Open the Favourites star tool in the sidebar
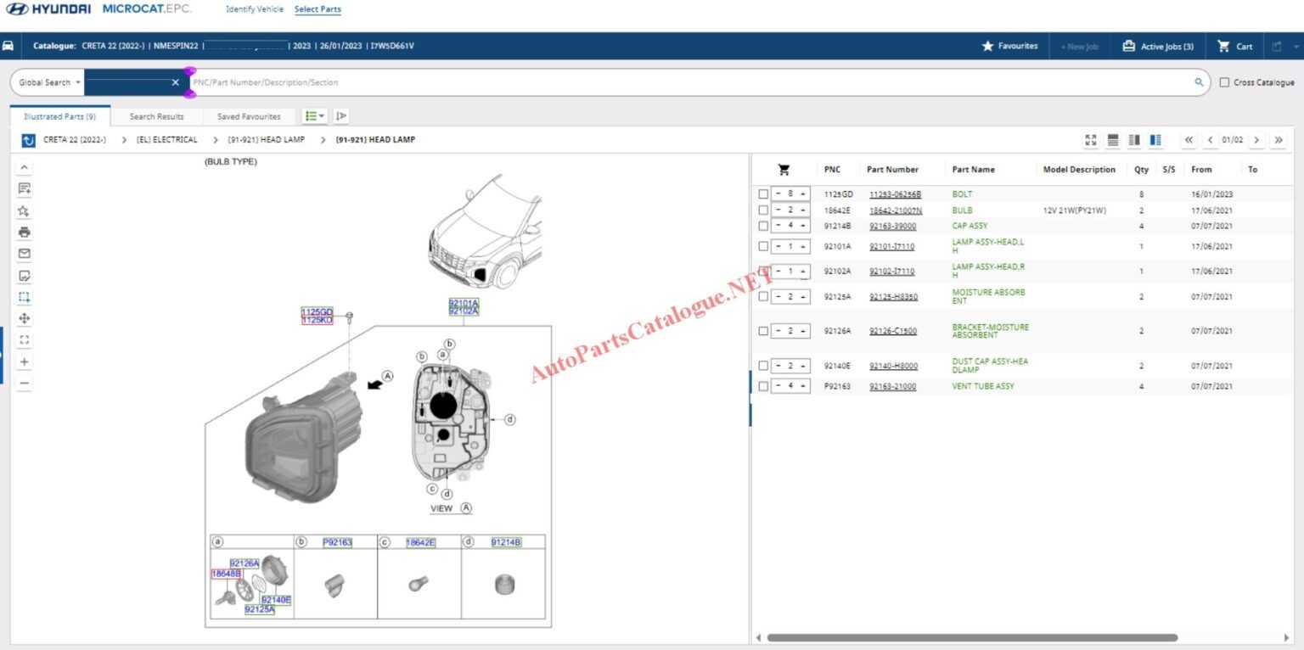The width and height of the screenshot is (1304, 650). [x=24, y=210]
